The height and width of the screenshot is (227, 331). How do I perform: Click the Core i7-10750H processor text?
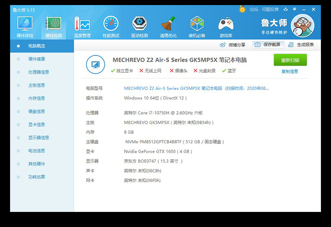point(163,113)
